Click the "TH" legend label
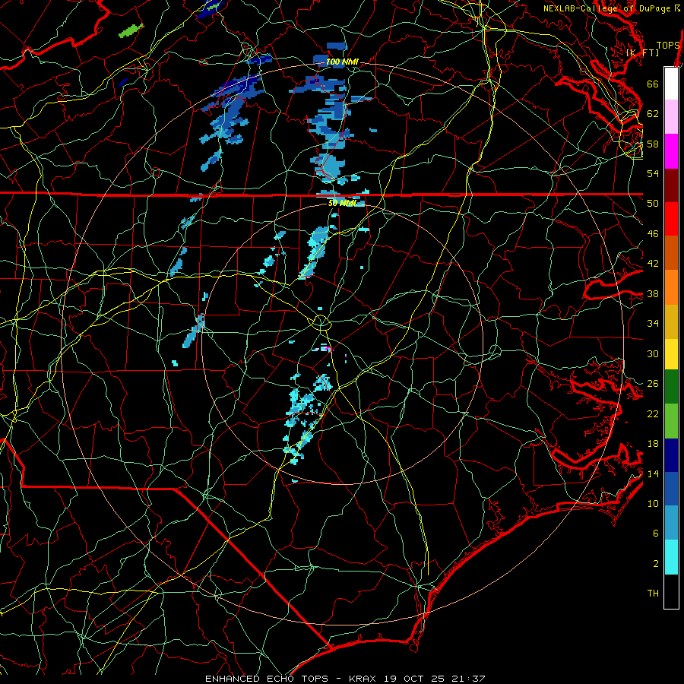The height and width of the screenshot is (684, 684). point(653,594)
